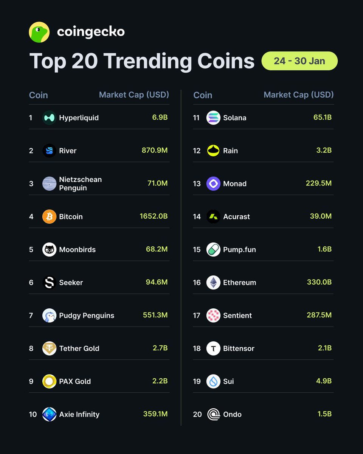Click the Bittensor coin name
This screenshot has height=454, width=363.
[239, 348]
